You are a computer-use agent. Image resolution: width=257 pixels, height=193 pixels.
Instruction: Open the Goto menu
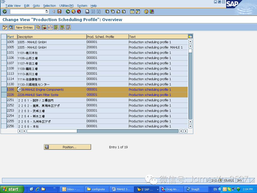point(36,6)
